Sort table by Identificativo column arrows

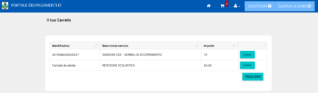[x=95, y=46]
